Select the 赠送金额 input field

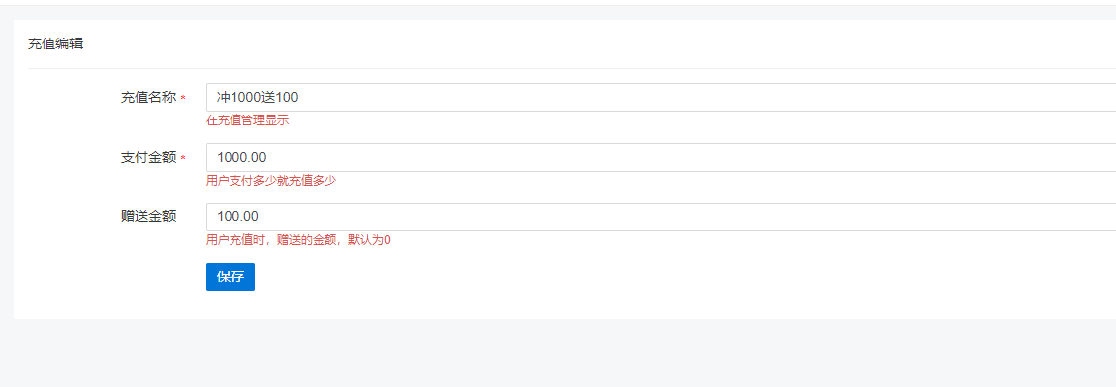tap(661, 216)
